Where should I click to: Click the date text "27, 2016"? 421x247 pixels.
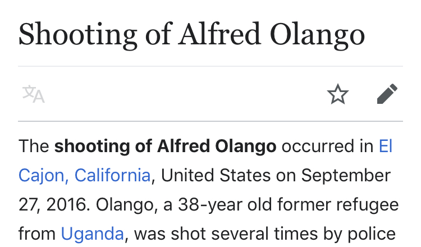[x=53, y=204]
